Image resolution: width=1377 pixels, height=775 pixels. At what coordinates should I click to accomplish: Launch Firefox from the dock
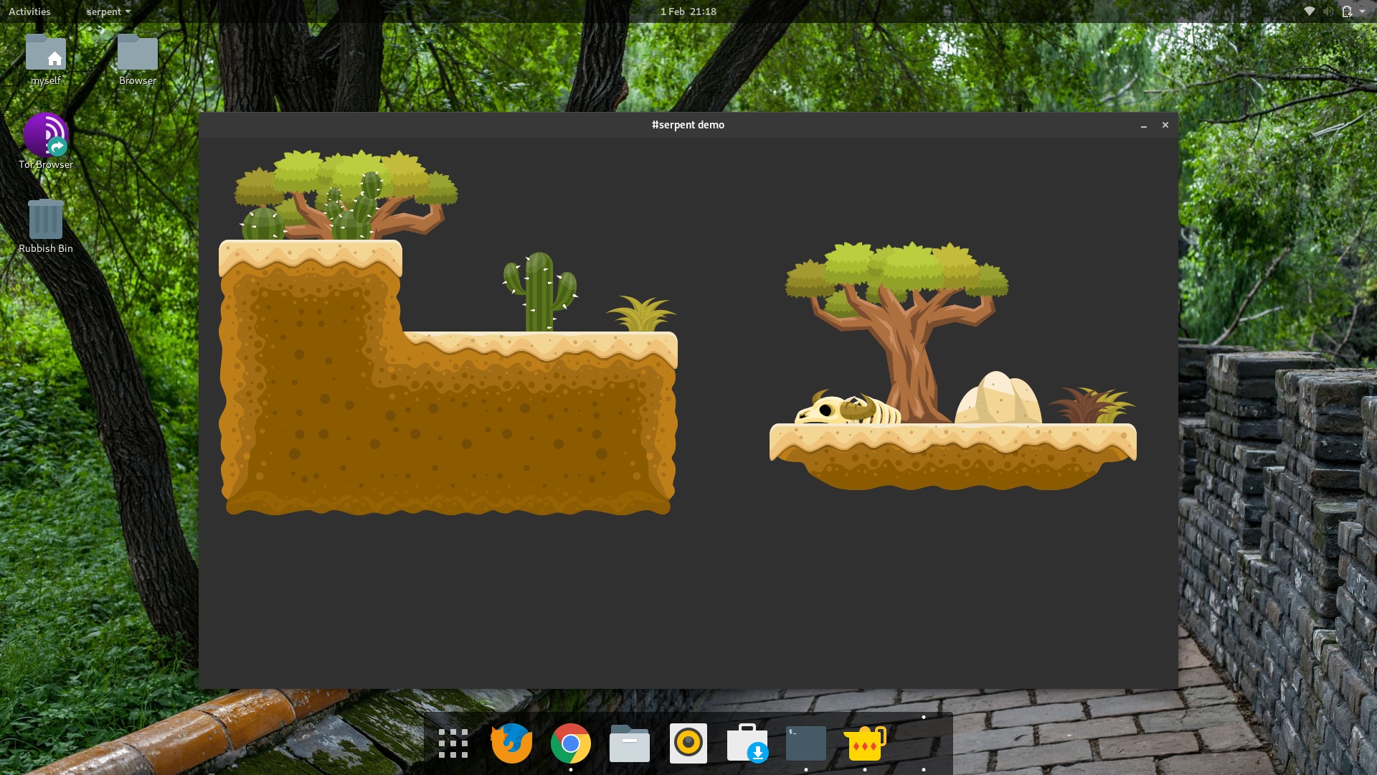[511, 743]
